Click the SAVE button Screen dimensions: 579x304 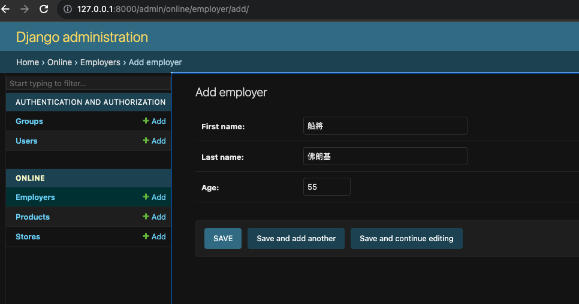(223, 238)
